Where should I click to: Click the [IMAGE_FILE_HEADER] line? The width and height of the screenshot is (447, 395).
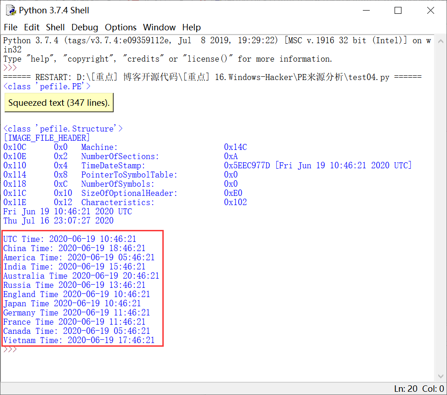tap(46, 138)
